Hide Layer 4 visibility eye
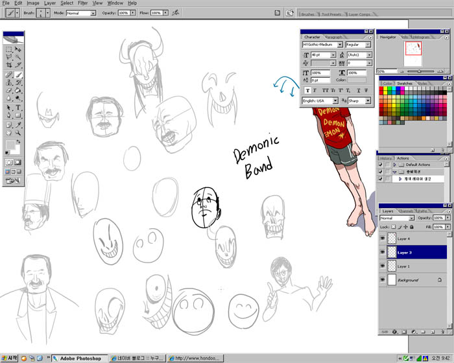Image resolution: width=454 pixels, height=363 pixels. click(x=383, y=239)
